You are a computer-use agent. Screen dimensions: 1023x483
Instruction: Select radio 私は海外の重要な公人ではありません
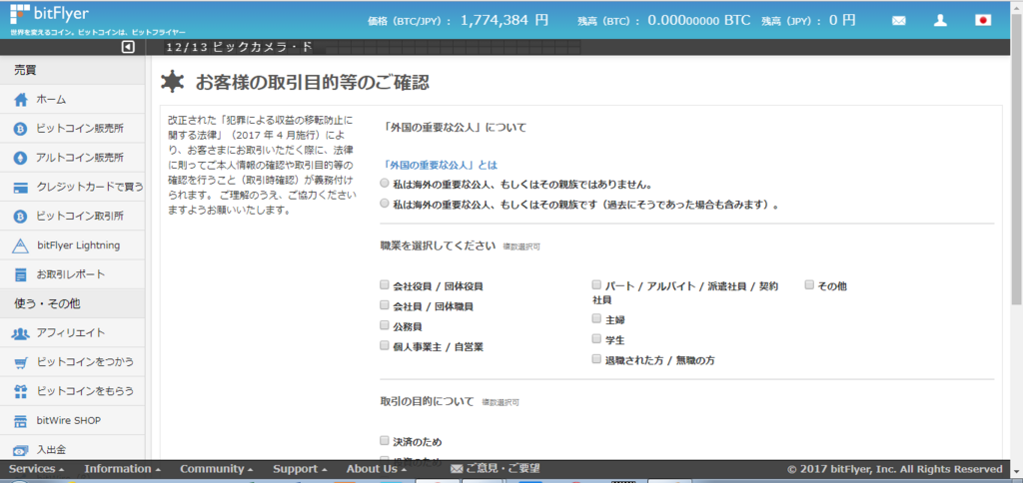point(385,184)
